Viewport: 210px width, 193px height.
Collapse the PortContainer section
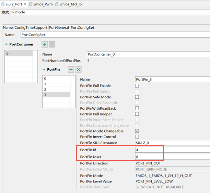pos(7,44)
